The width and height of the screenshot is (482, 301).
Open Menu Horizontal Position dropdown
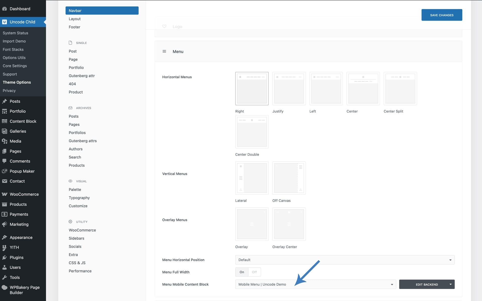[345, 260]
